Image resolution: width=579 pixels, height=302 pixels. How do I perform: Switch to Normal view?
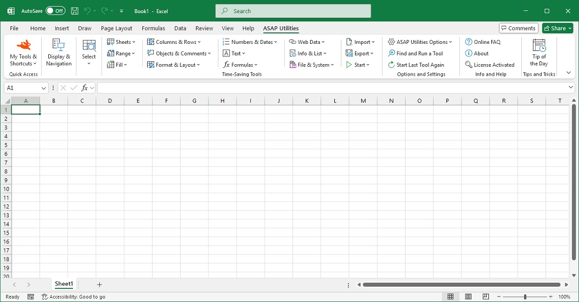pyautogui.click(x=451, y=297)
